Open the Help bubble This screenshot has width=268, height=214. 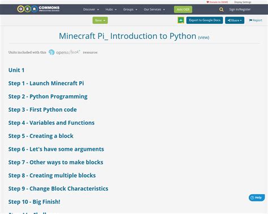click(x=257, y=198)
